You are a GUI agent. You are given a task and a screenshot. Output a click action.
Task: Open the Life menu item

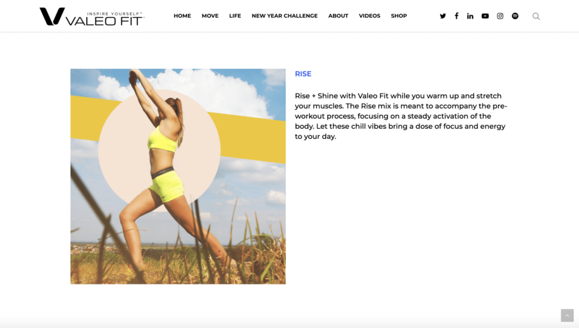[x=235, y=16]
